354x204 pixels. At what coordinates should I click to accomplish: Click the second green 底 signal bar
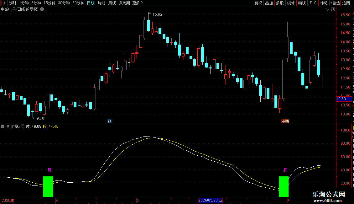pos(284,187)
